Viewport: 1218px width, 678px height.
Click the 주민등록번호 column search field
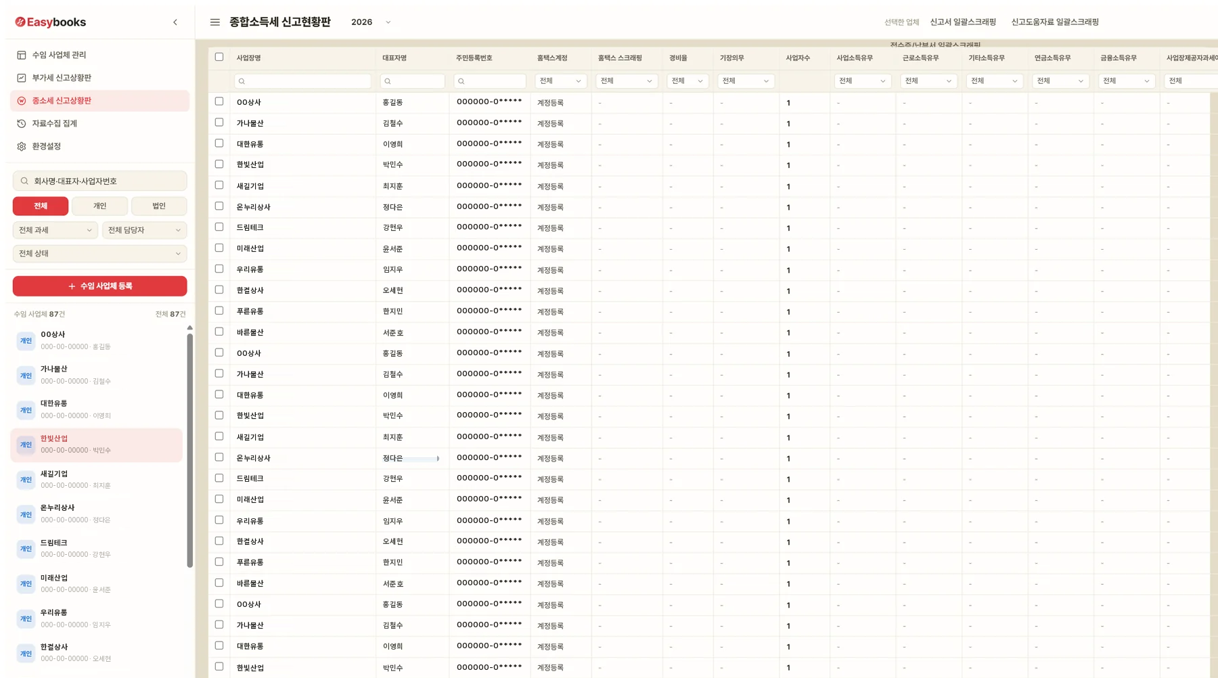pyautogui.click(x=490, y=81)
